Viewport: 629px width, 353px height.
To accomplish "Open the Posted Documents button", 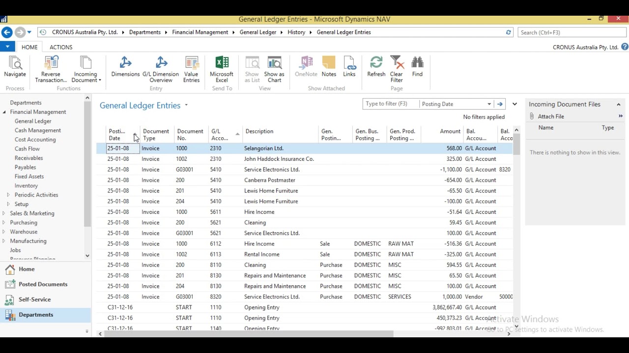I will tap(45, 284).
